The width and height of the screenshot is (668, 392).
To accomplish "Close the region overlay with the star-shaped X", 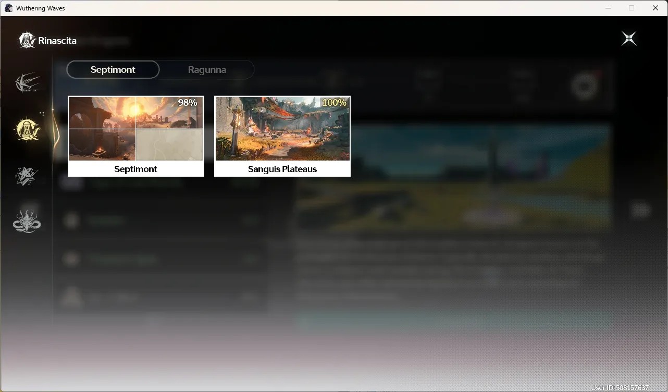I will point(629,38).
